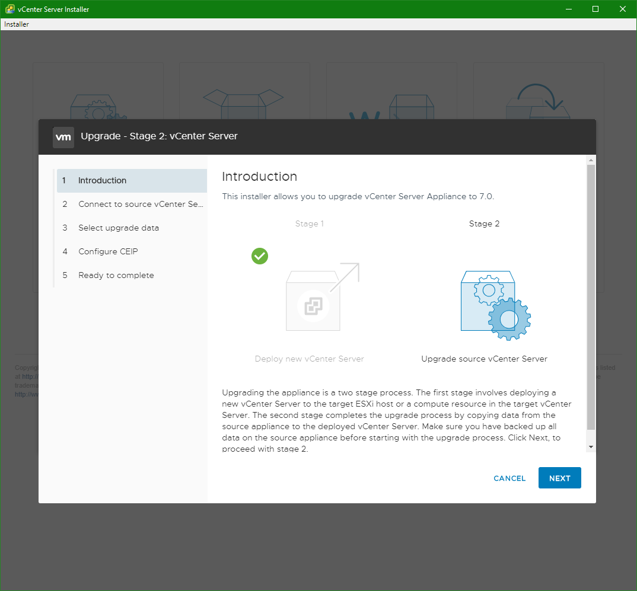
Task: Click the dialog vertical scrollbar thumb
Action: pos(591,297)
